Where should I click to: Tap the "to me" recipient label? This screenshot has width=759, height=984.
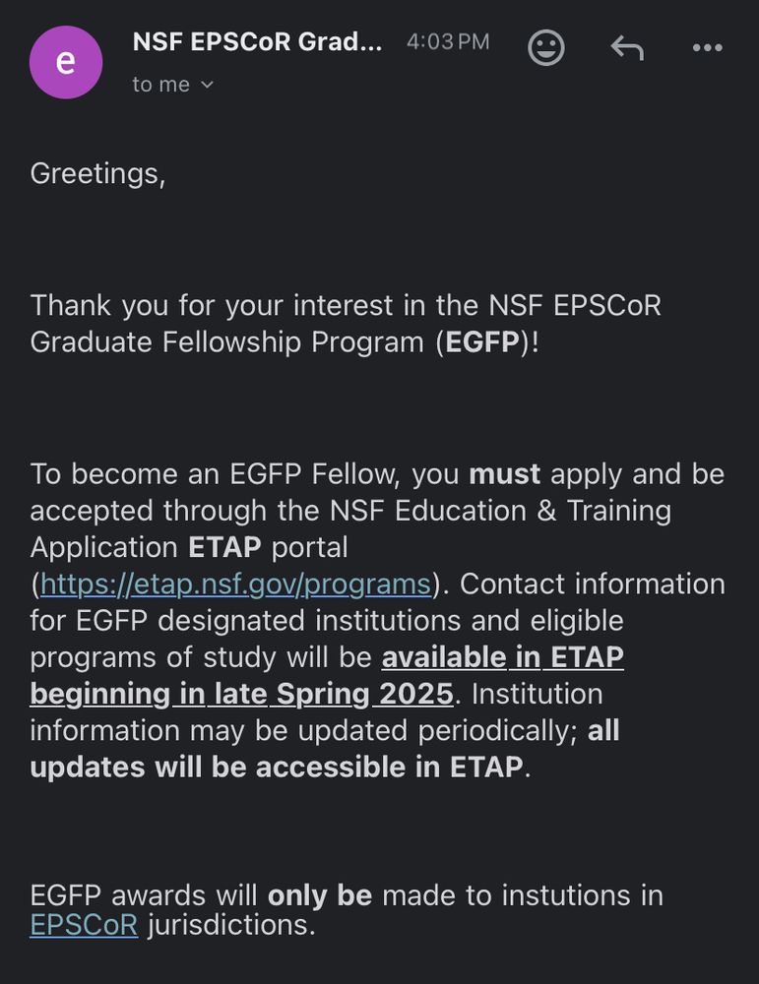coord(160,84)
